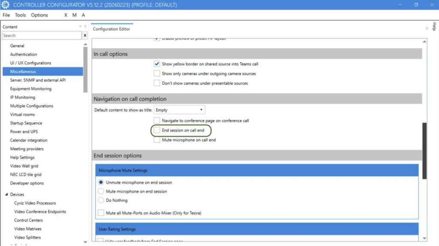The height and width of the screenshot is (246, 439).
Task: Open Content panel options arrow
Action: [80, 27]
